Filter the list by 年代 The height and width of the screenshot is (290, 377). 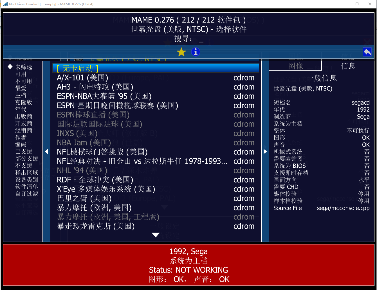tap(21, 109)
